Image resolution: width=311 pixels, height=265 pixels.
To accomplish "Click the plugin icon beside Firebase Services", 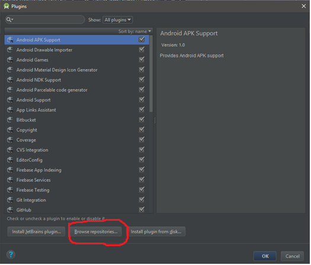I will pos(10,180).
